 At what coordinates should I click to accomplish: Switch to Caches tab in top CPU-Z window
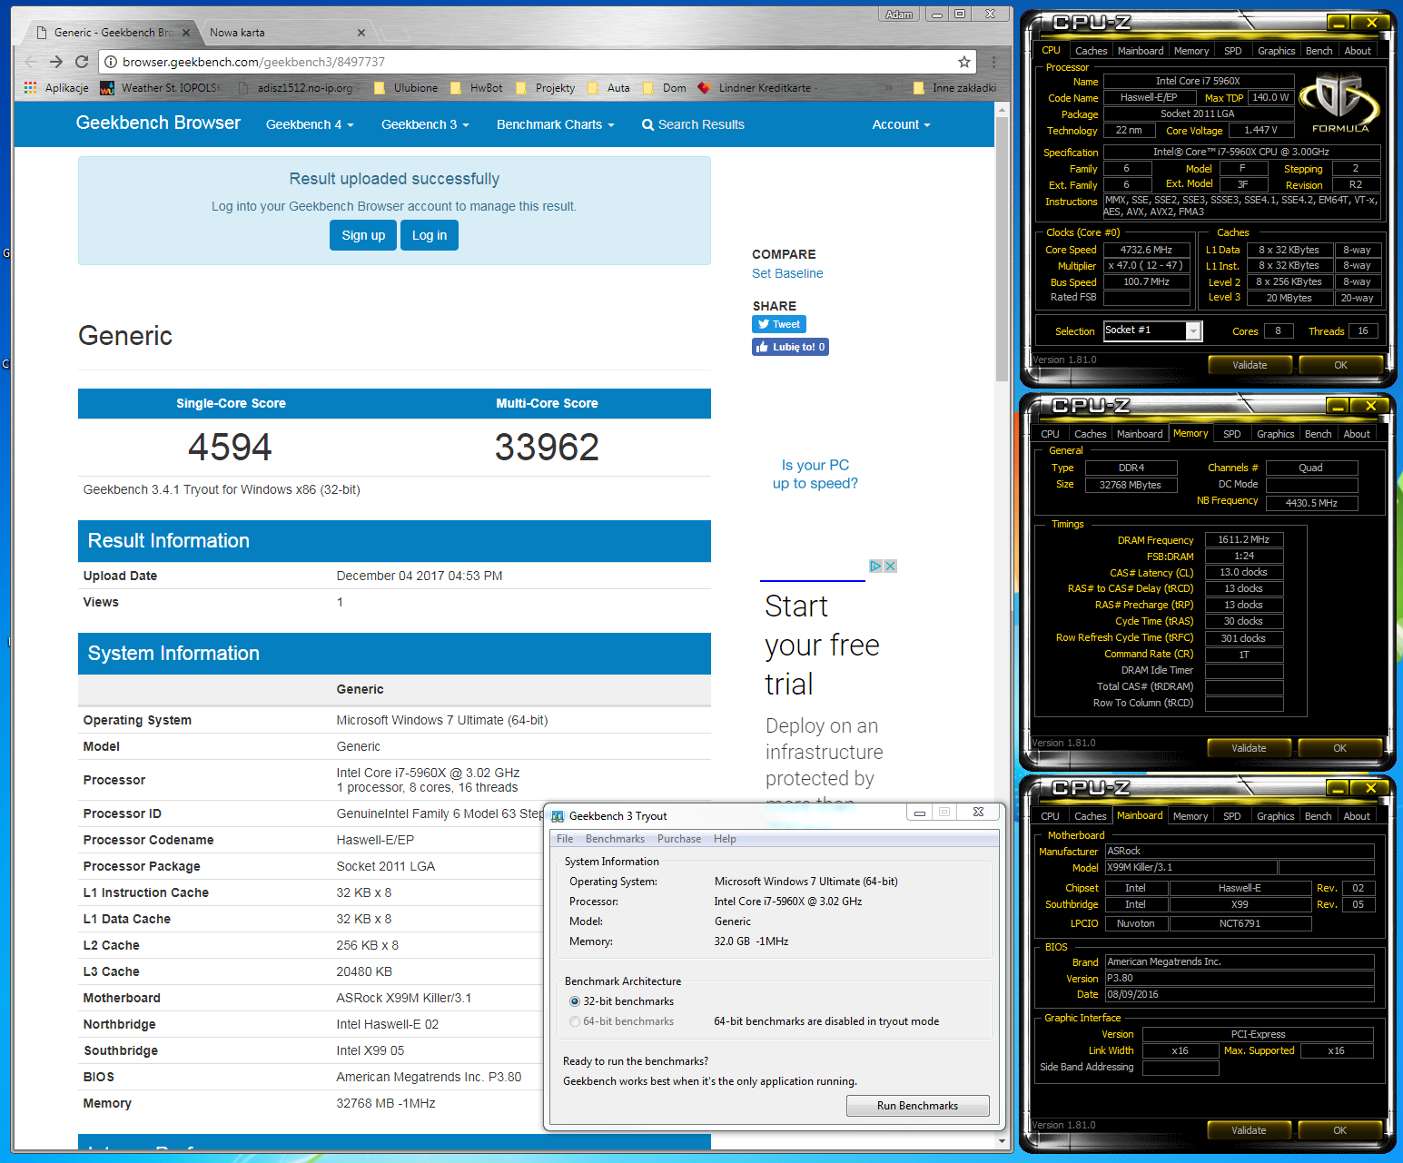click(x=1091, y=51)
